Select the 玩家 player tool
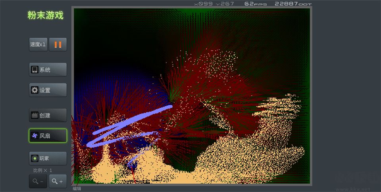Viewport: 381px width, 192px height. pyautogui.click(x=48, y=158)
